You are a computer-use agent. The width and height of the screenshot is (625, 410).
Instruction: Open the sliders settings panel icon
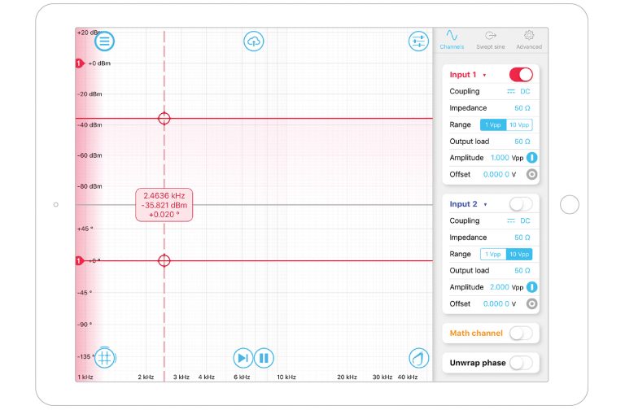click(x=418, y=41)
